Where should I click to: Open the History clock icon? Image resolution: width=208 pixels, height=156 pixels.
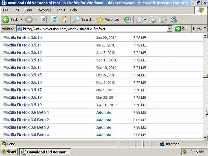pos(127,19)
